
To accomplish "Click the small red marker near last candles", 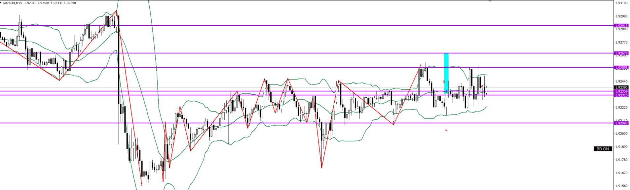I will [x=482, y=86].
